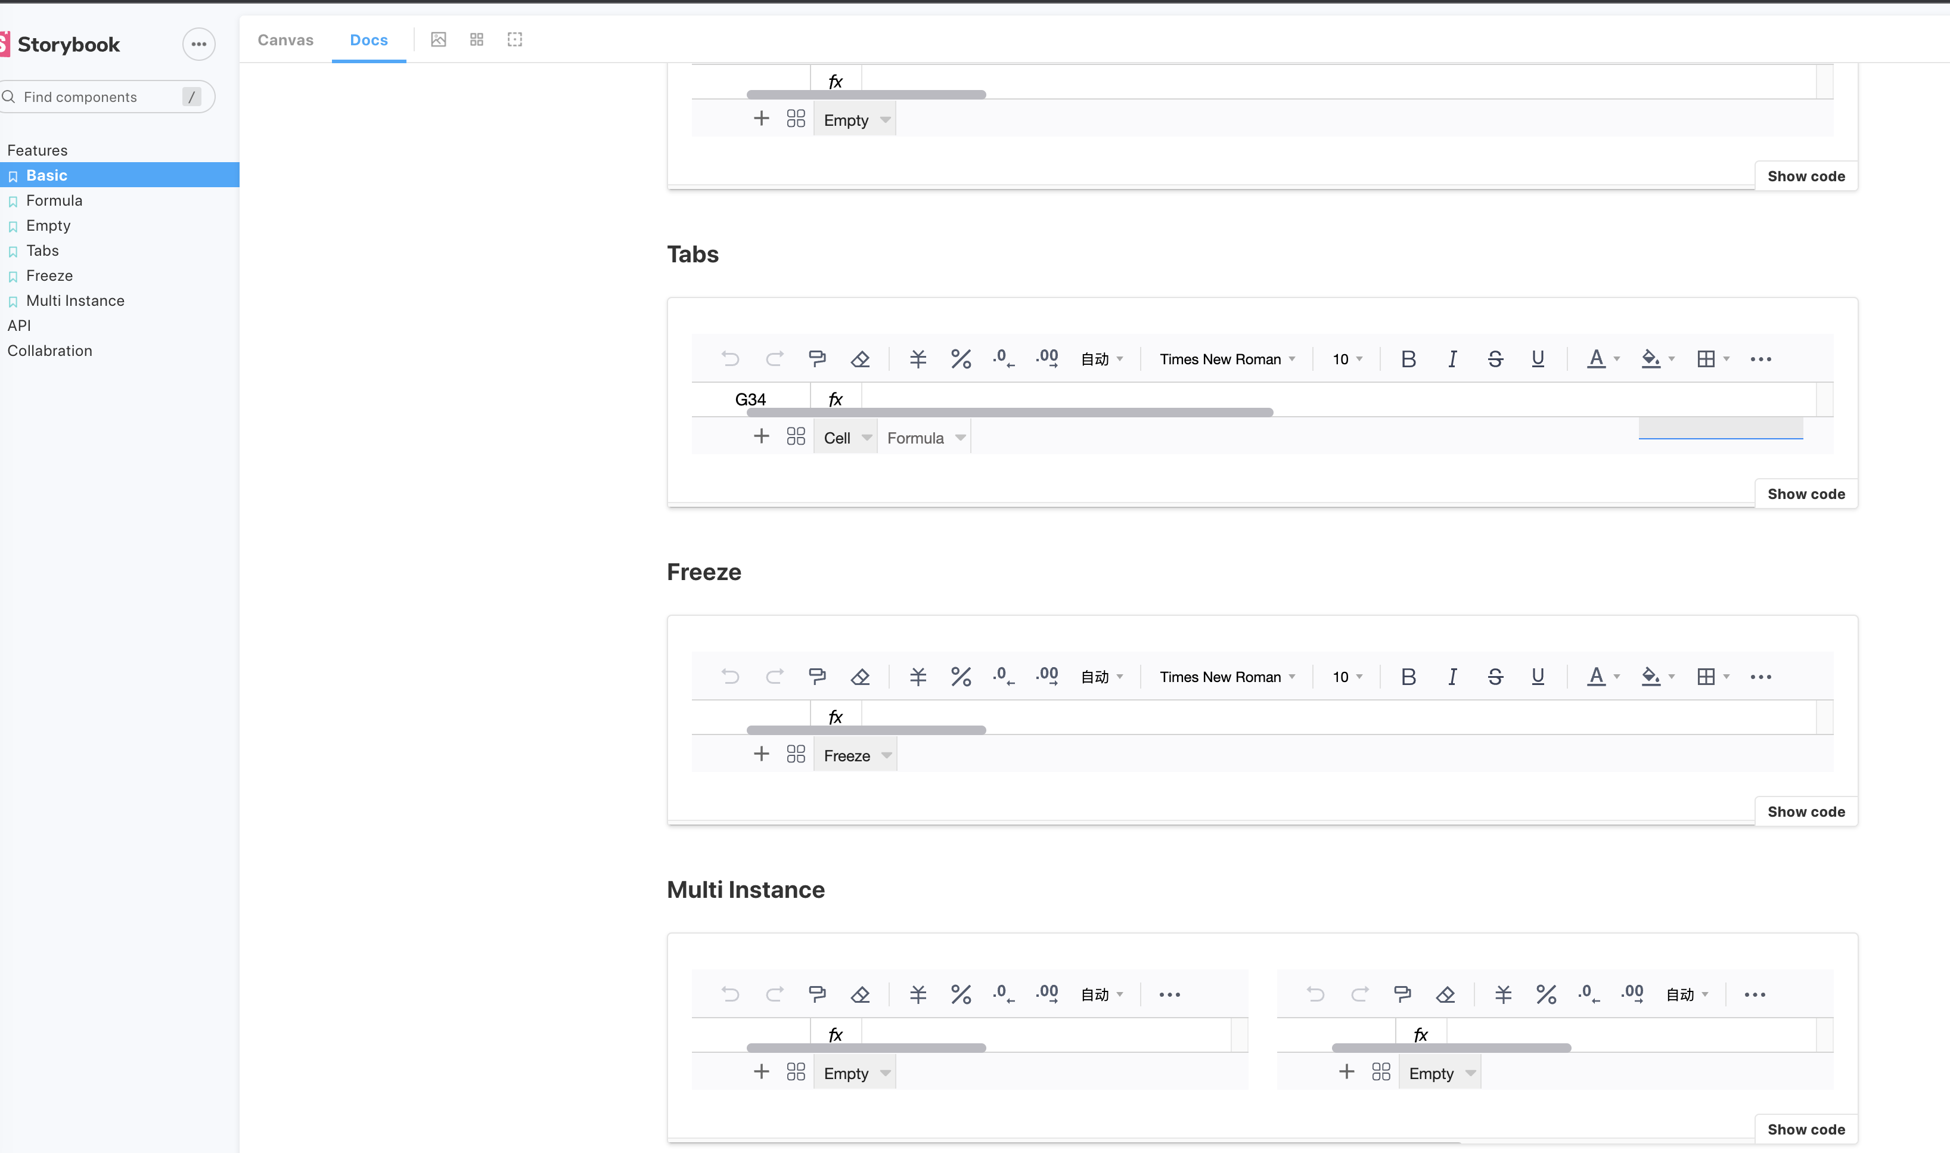
Task: Open the font size 10 dropdown
Action: pos(1346,358)
